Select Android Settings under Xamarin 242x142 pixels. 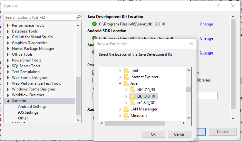[x=32, y=107]
